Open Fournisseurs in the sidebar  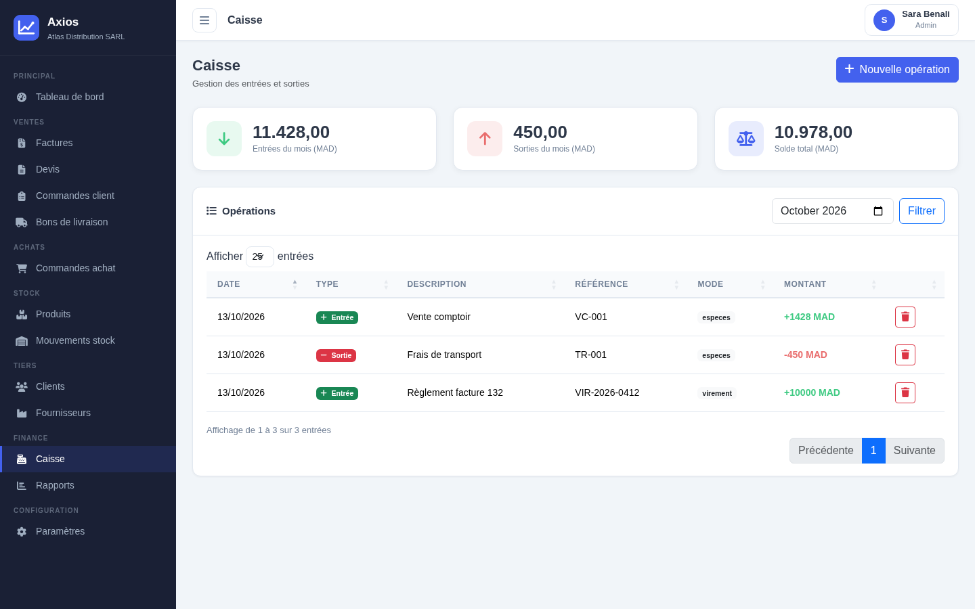coord(88,413)
